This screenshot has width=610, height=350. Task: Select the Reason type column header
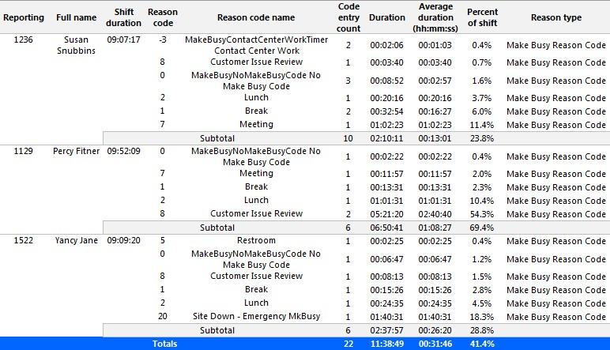click(556, 17)
